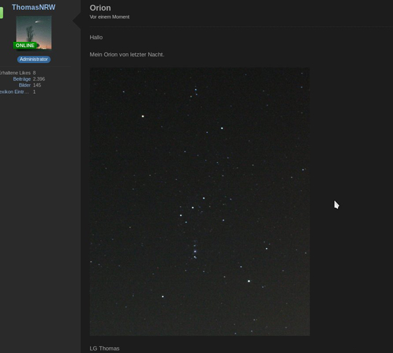Open the Lexikon Einträge link
Screen dimensions: 393x353
14,92
